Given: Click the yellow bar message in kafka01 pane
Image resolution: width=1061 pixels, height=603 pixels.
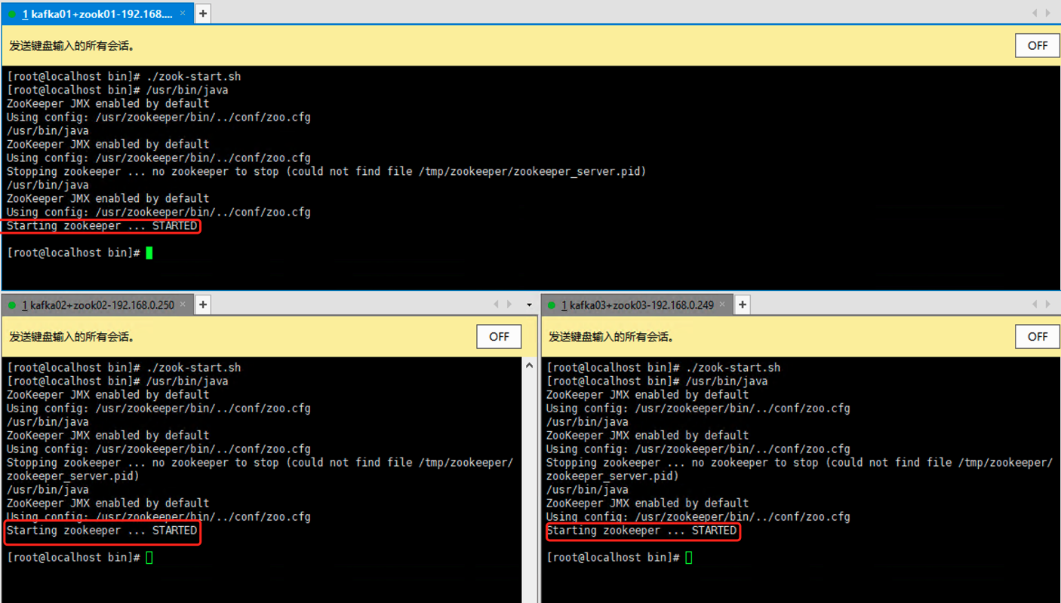Looking at the screenshot, I should tap(72, 46).
